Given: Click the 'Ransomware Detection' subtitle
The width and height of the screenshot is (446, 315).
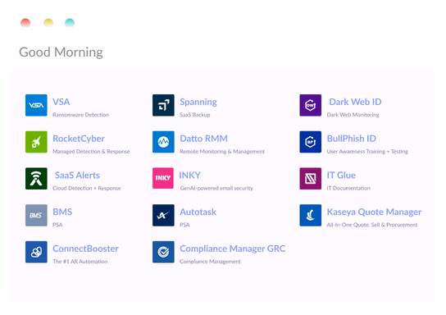Looking at the screenshot, I should pos(81,115).
